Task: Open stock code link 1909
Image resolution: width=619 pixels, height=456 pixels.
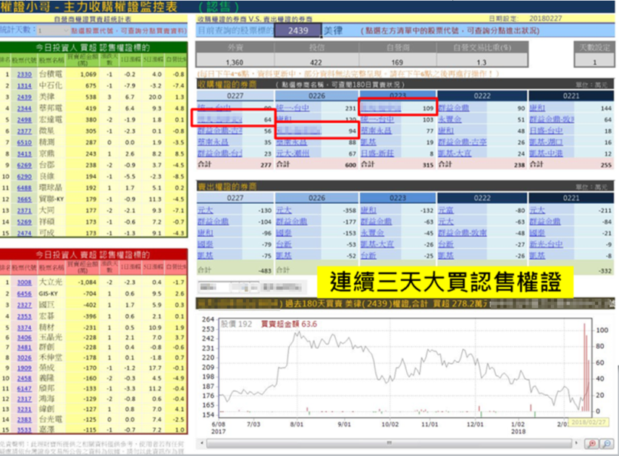Action: pyautogui.click(x=24, y=368)
